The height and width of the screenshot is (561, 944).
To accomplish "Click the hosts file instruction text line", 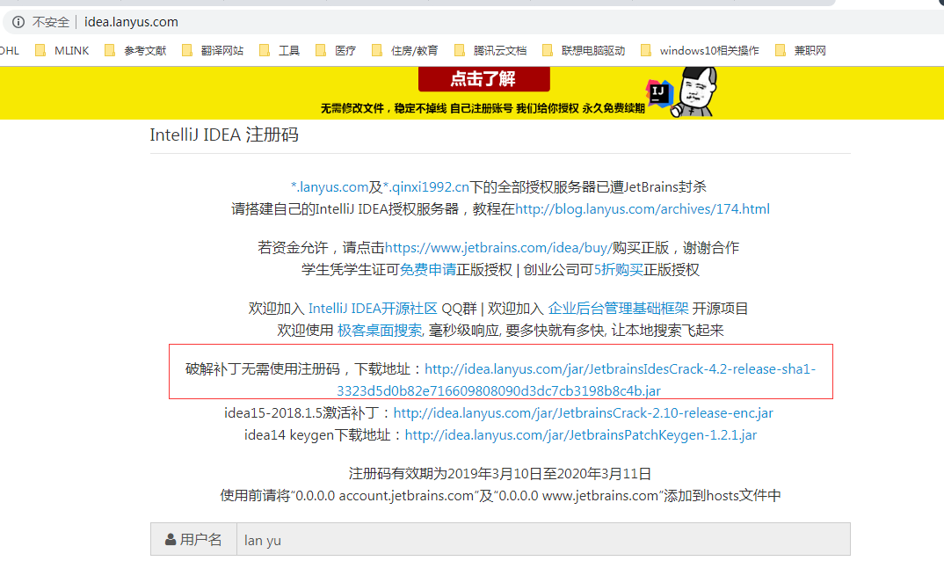I will [x=500, y=495].
